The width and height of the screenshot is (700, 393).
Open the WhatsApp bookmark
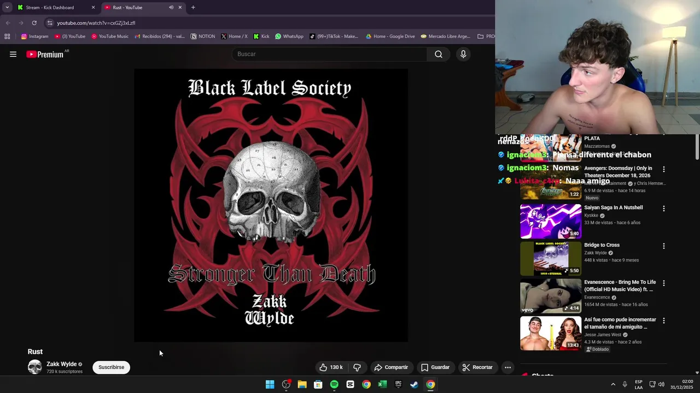point(289,37)
